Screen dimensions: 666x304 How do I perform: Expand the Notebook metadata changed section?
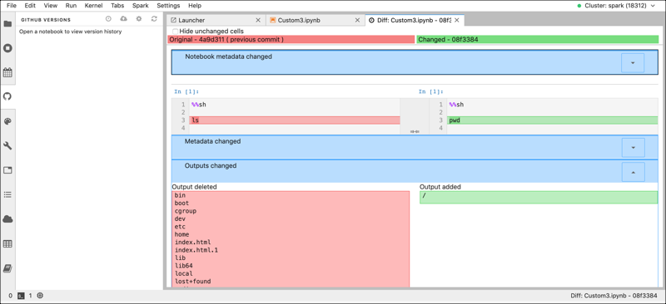(633, 63)
